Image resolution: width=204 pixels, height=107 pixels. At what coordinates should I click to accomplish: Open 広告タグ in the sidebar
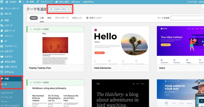point(9,51)
